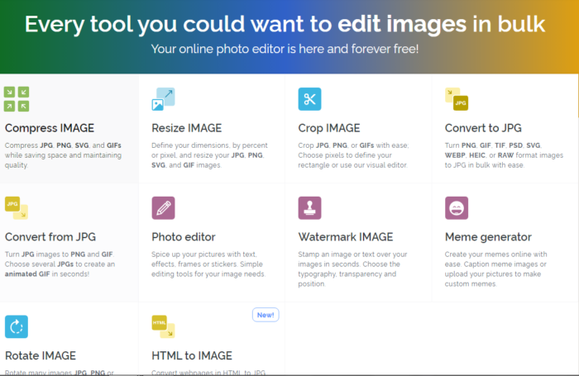Open the Rotate IMAGE title
Screen dimensions: 579x376
[41, 355]
